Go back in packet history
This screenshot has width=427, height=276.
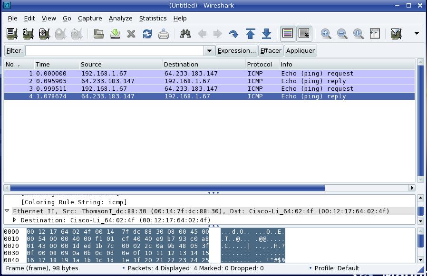[x=202, y=34]
